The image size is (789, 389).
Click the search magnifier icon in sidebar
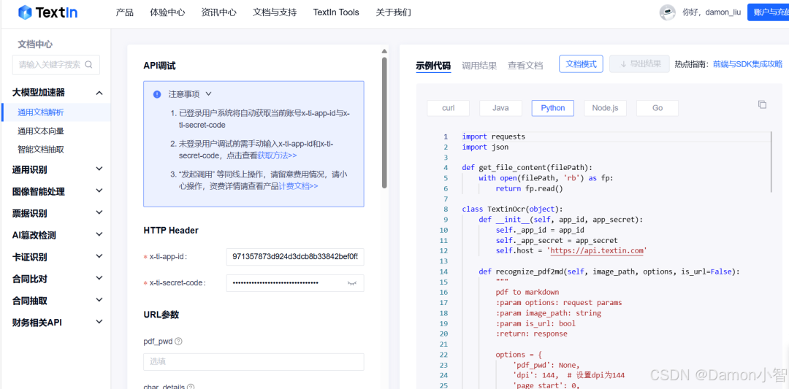pyautogui.click(x=88, y=64)
